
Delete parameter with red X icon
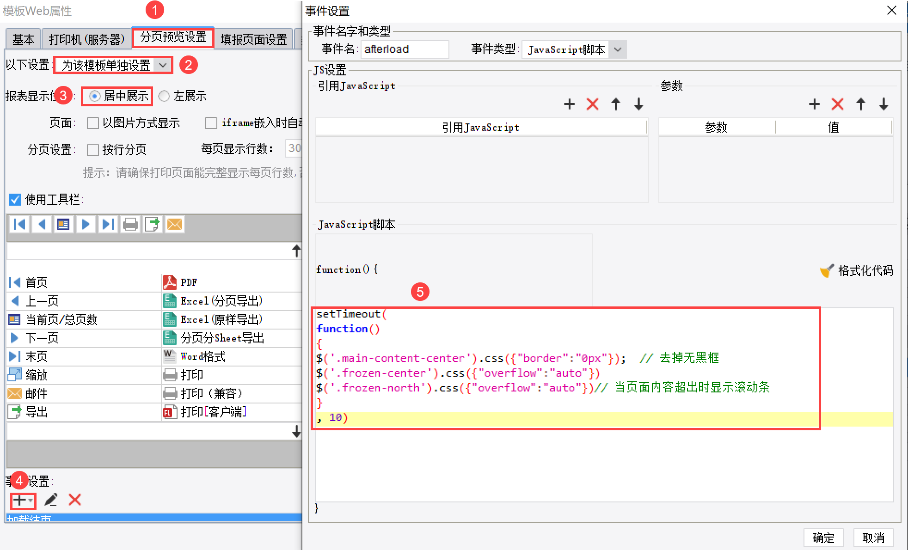click(838, 104)
